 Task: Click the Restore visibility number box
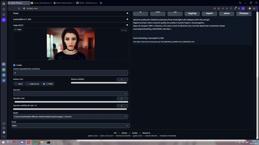[x=122, y=80]
